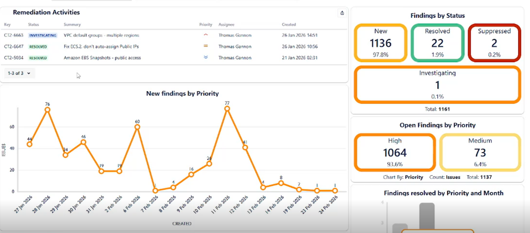Click the export icon in Remediation Activities
530x233 pixels.
[x=342, y=13]
